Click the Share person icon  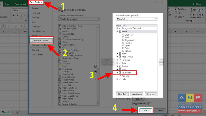[194, 4]
